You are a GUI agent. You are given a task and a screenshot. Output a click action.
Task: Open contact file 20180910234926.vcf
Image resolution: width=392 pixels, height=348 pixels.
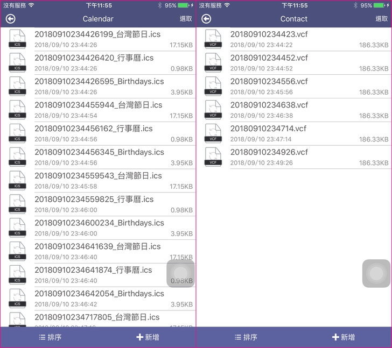(294, 157)
